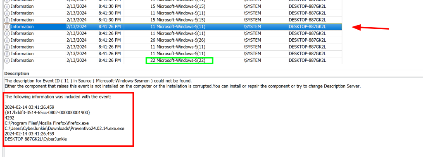Click 'Information' in the event 26 row
This screenshot has width=423, height=157.
[x=22, y=40]
